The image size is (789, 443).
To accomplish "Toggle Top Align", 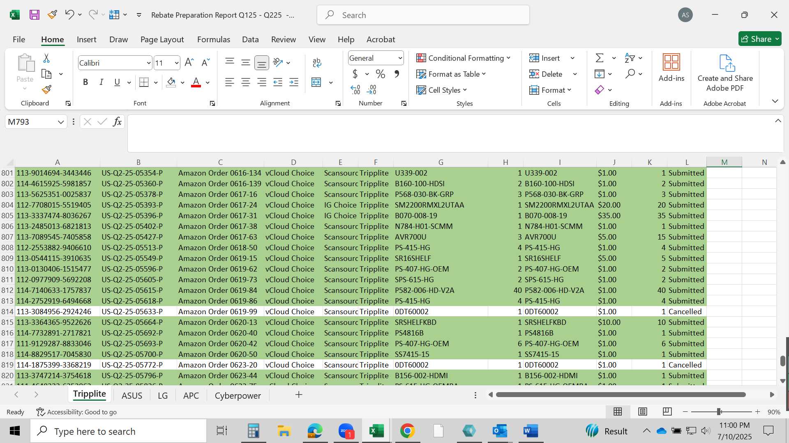I will (x=230, y=62).
